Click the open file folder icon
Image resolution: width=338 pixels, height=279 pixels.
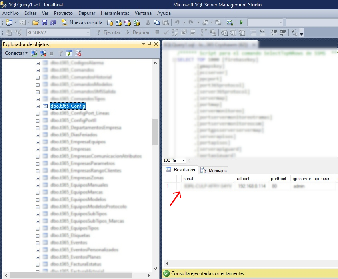36,22
